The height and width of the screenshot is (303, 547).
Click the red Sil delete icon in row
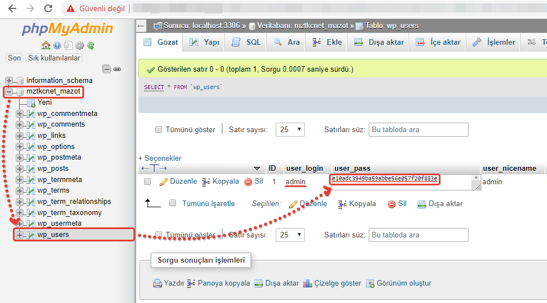[248, 181]
